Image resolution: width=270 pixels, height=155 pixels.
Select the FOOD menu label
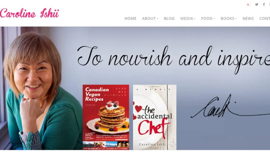pyautogui.click(x=207, y=18)
